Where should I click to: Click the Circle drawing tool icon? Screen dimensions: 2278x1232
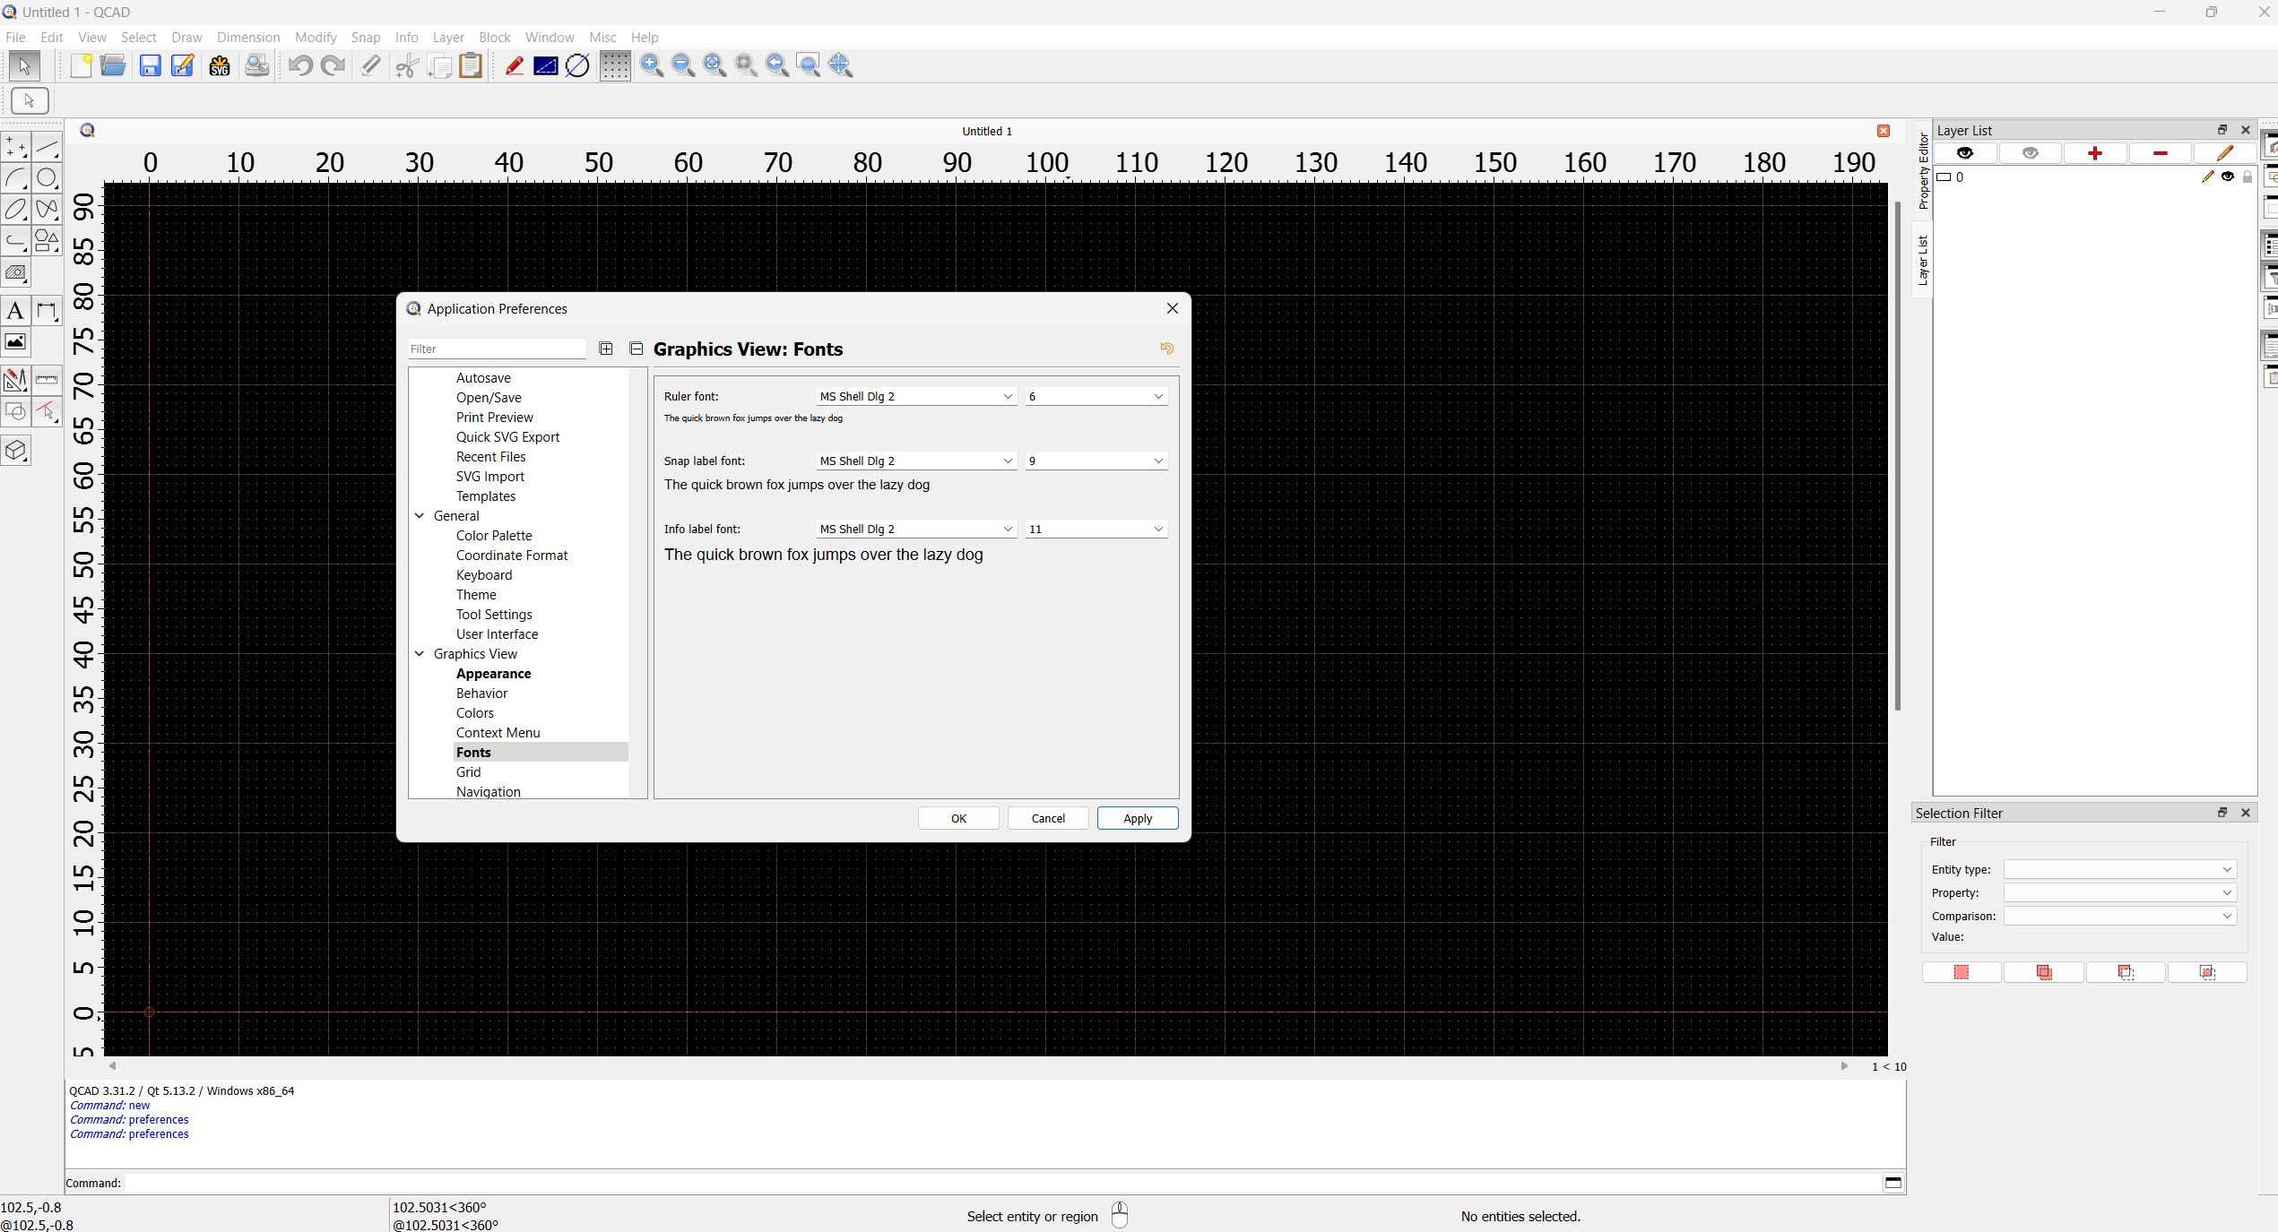[47, 177]
